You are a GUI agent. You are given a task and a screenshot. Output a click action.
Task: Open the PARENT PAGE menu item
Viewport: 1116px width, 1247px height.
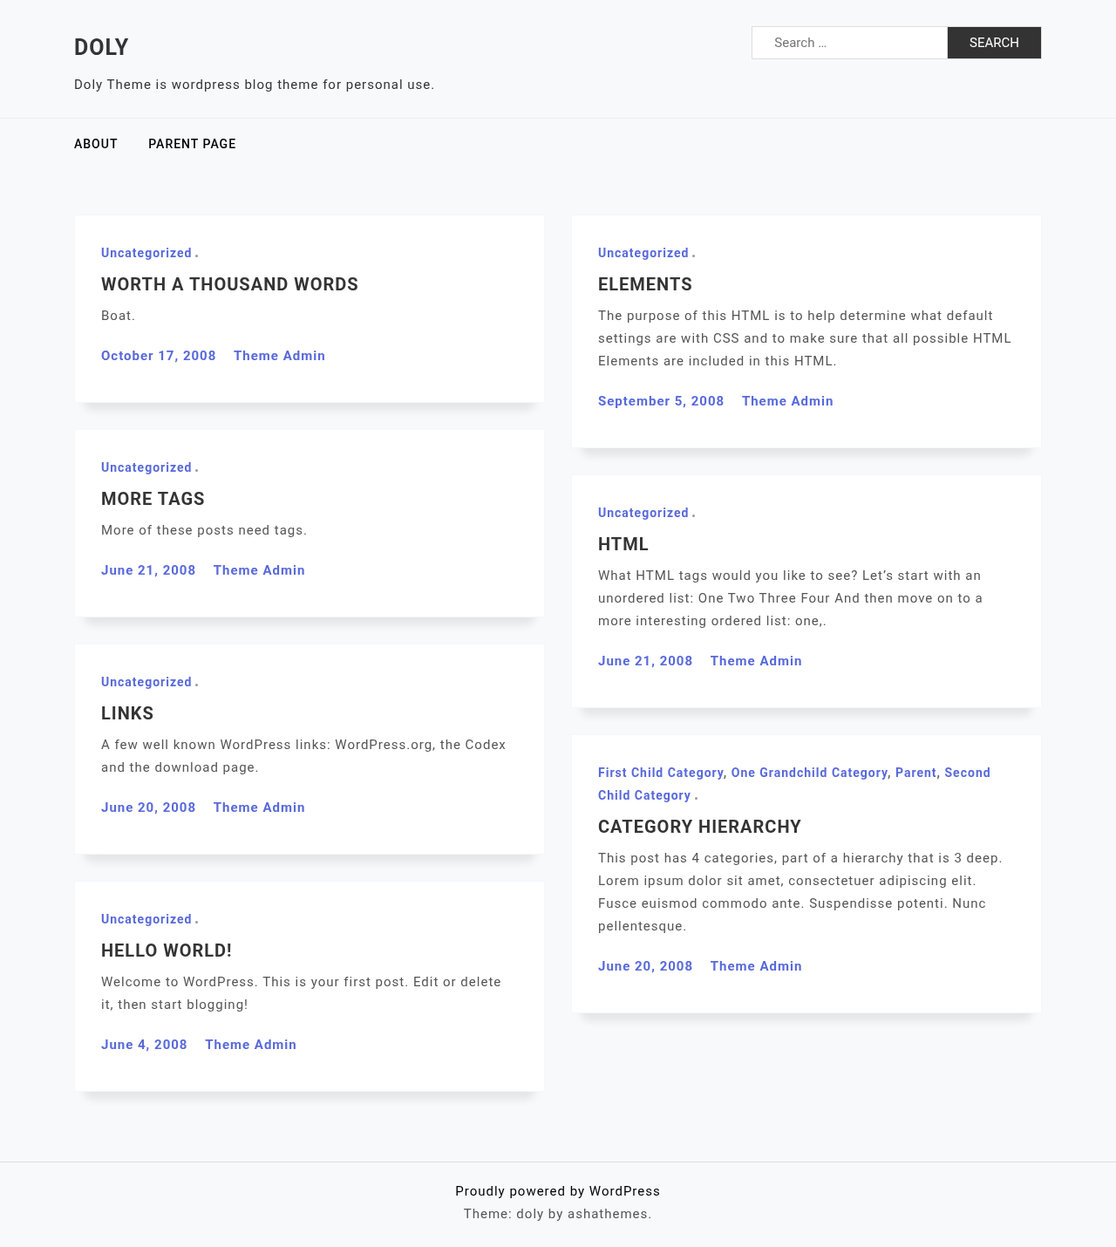point(192,144)
